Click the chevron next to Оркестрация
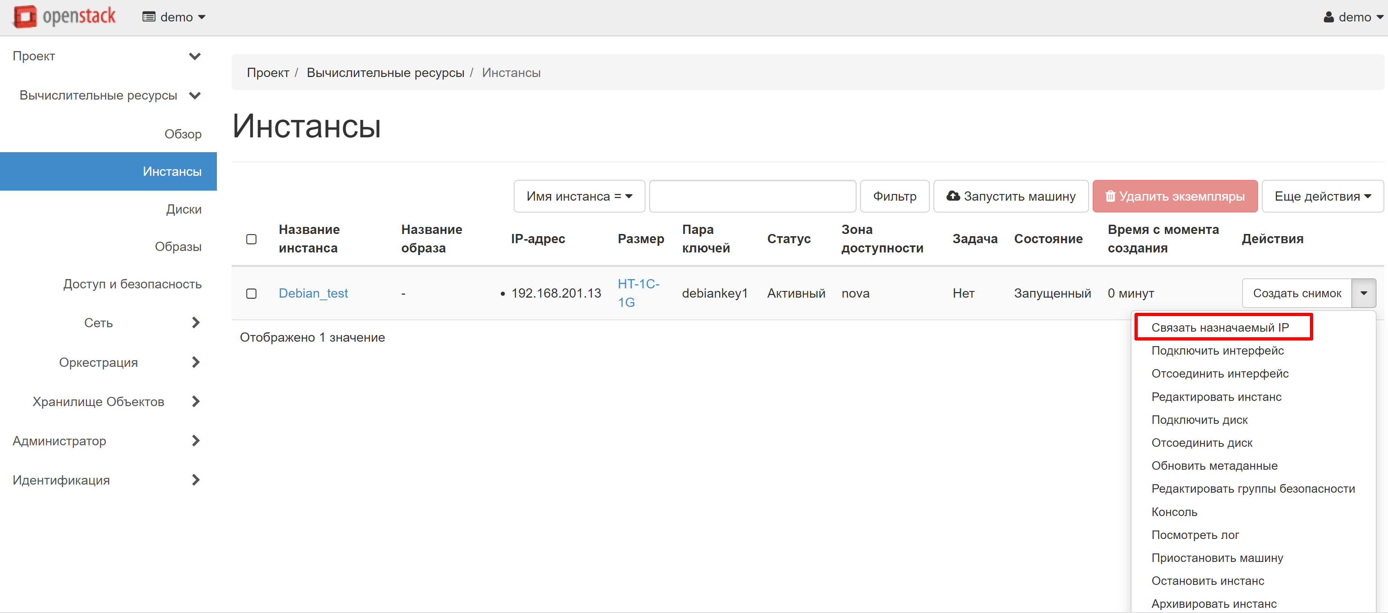 (x=195, y=362)
